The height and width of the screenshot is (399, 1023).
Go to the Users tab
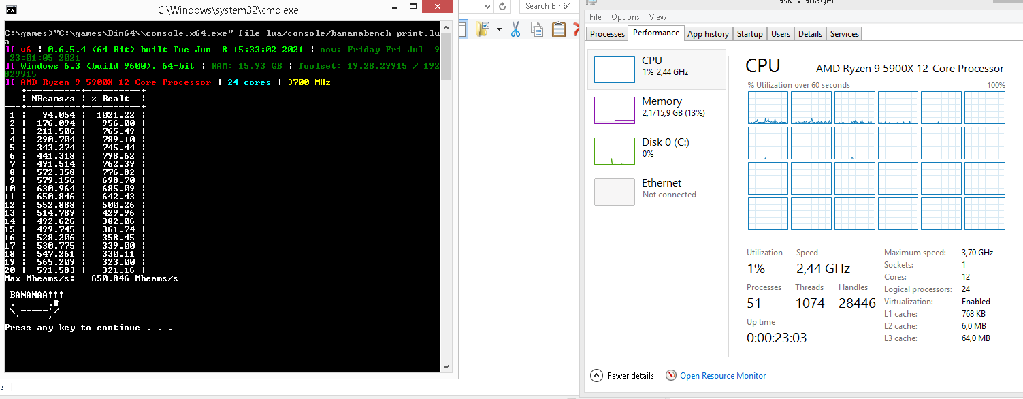pyautogui.click(x=781, y=34)
